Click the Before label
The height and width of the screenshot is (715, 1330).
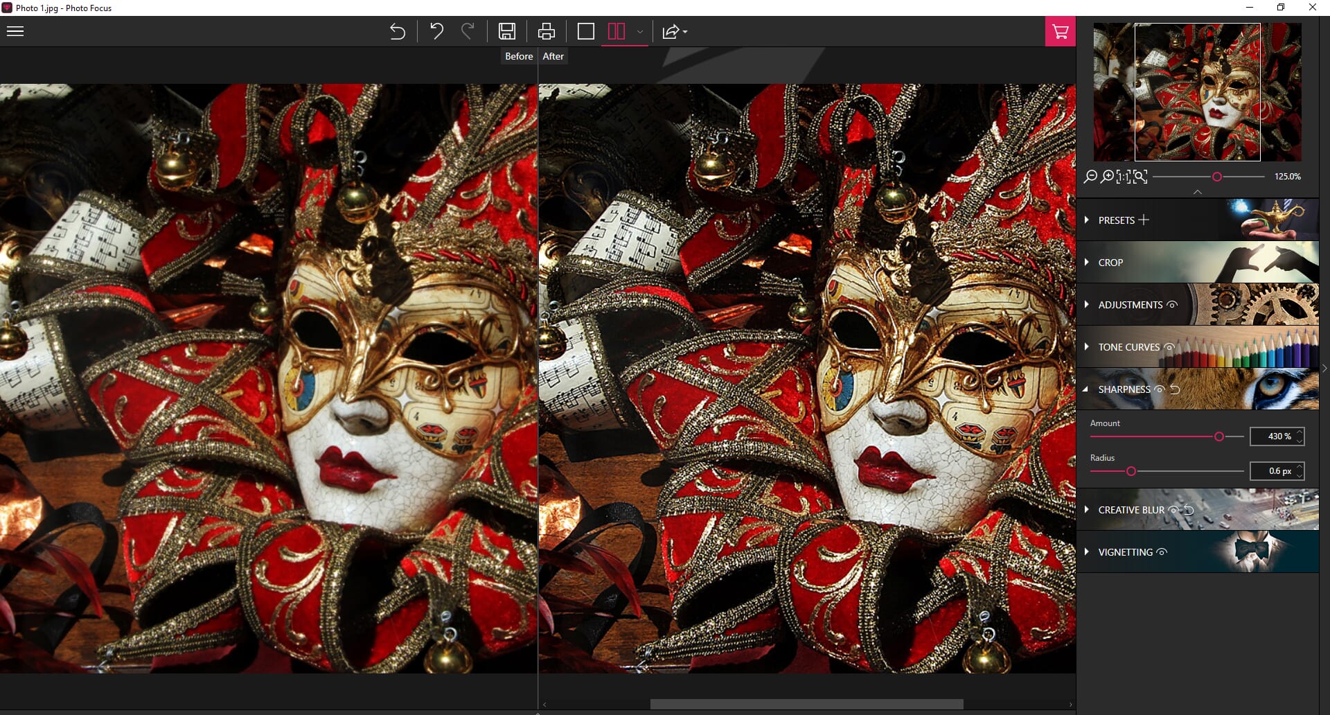tap(519, 56)
